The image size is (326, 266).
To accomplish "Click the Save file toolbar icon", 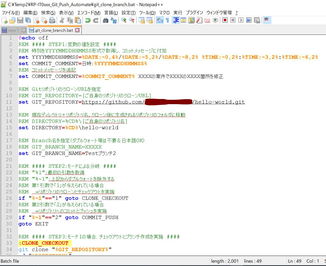I will 20,20.
